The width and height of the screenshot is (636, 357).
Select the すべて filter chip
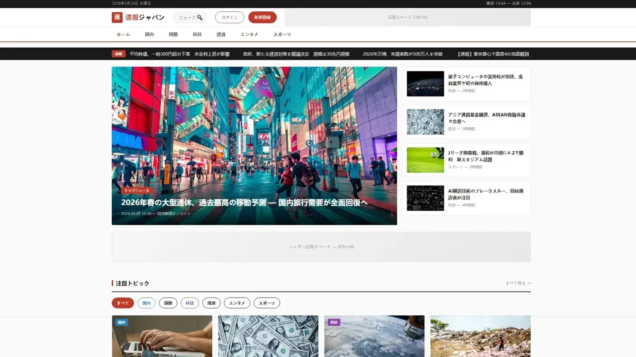[123, 303]
